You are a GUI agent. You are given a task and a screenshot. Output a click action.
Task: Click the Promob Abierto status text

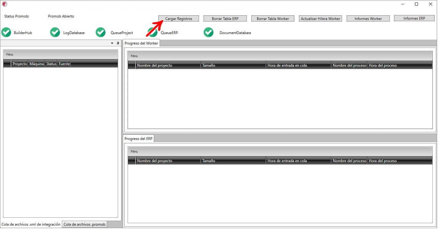61,16
